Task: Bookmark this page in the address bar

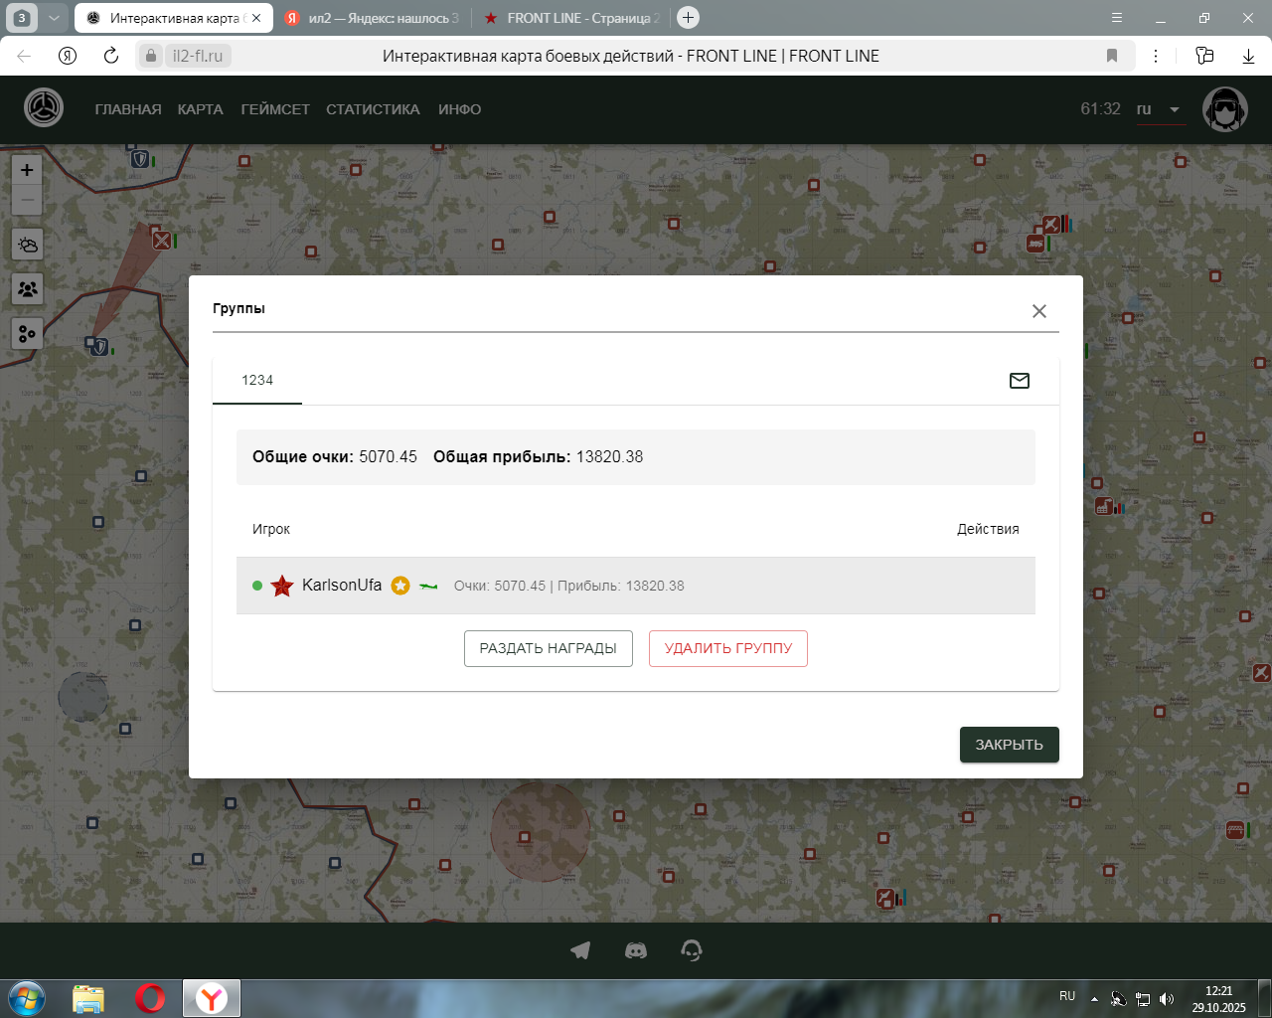Action: tap(1112, 56)
